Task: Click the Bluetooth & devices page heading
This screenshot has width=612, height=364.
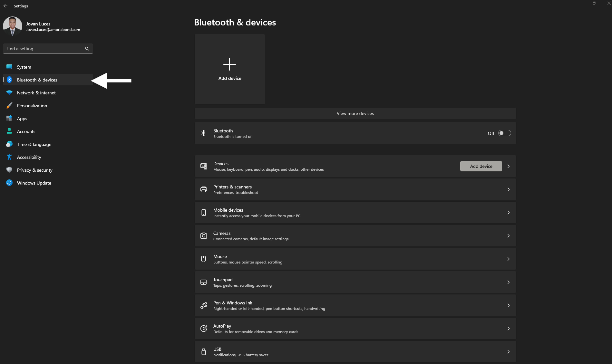Action: 235,22
